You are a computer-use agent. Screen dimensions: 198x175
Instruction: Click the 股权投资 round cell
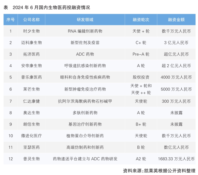[x=141, y=77]
